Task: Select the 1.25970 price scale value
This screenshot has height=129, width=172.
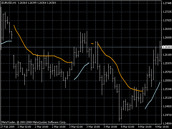Action: 167,63
